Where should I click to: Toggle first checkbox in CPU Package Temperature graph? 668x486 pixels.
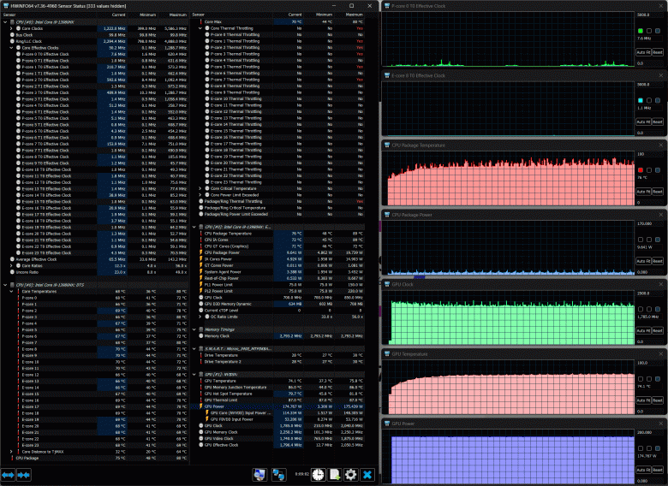tap(649, 170)
